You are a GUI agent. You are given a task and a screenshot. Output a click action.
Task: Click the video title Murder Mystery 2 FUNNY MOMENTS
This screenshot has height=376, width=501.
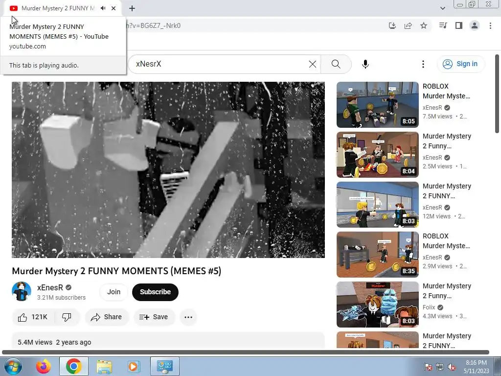116,271
